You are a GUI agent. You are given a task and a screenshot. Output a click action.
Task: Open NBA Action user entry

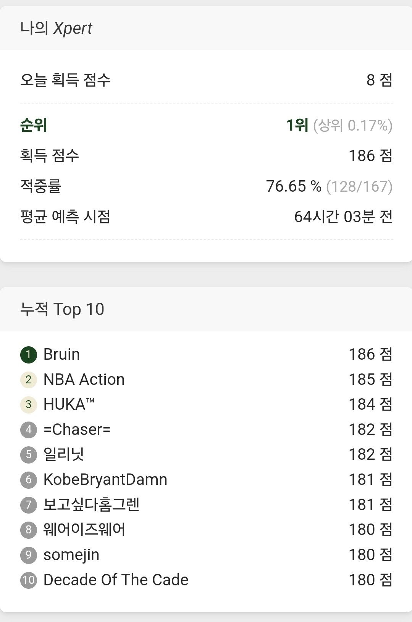[84, 380]
